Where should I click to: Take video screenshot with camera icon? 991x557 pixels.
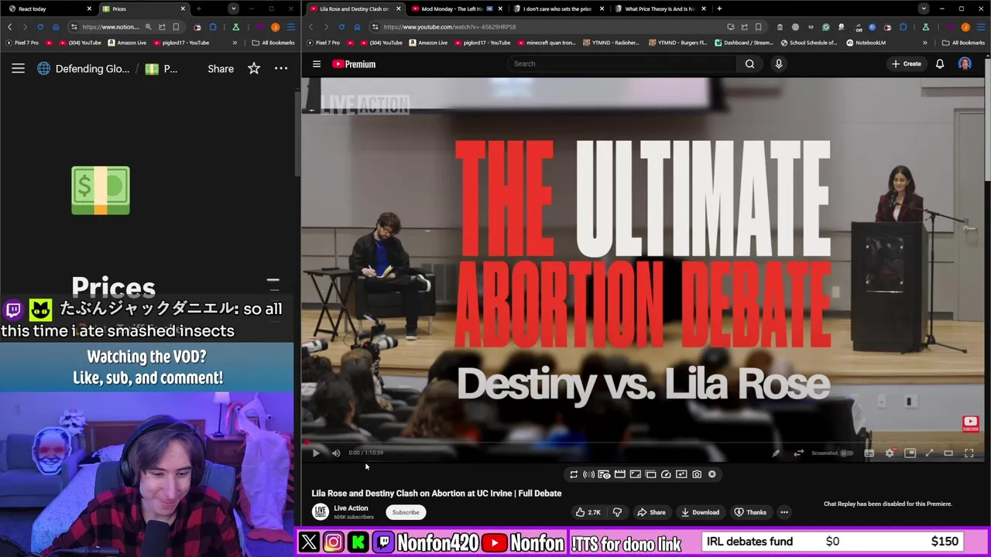click(x=697, y=474)
